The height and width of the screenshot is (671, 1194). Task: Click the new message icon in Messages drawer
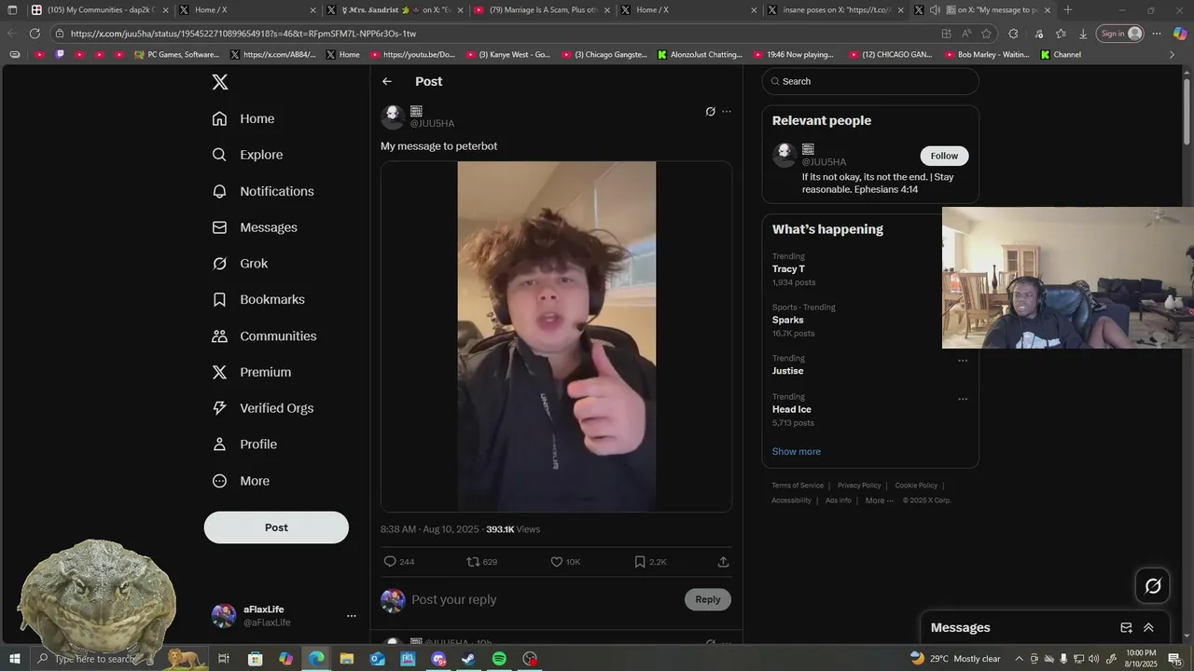(1126, 628)
